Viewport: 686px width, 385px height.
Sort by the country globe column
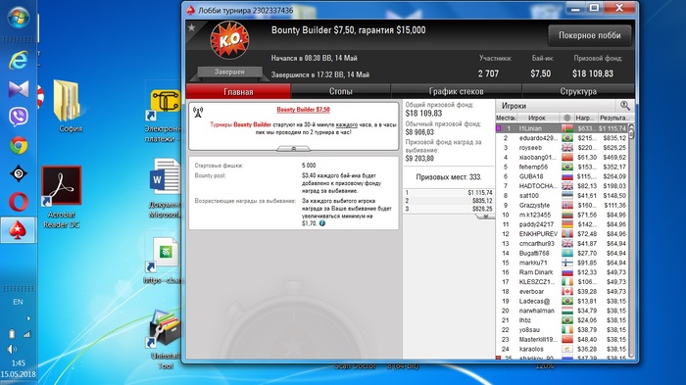(x=567, y=118)
